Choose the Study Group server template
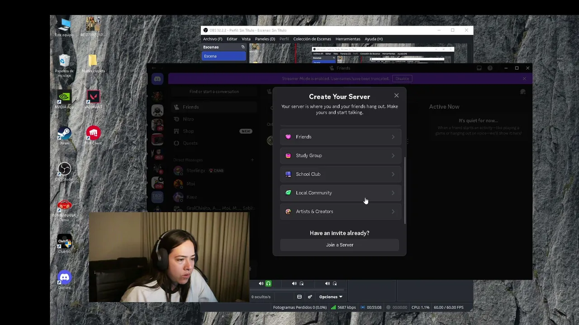The image size is (579, 325). 340,155
